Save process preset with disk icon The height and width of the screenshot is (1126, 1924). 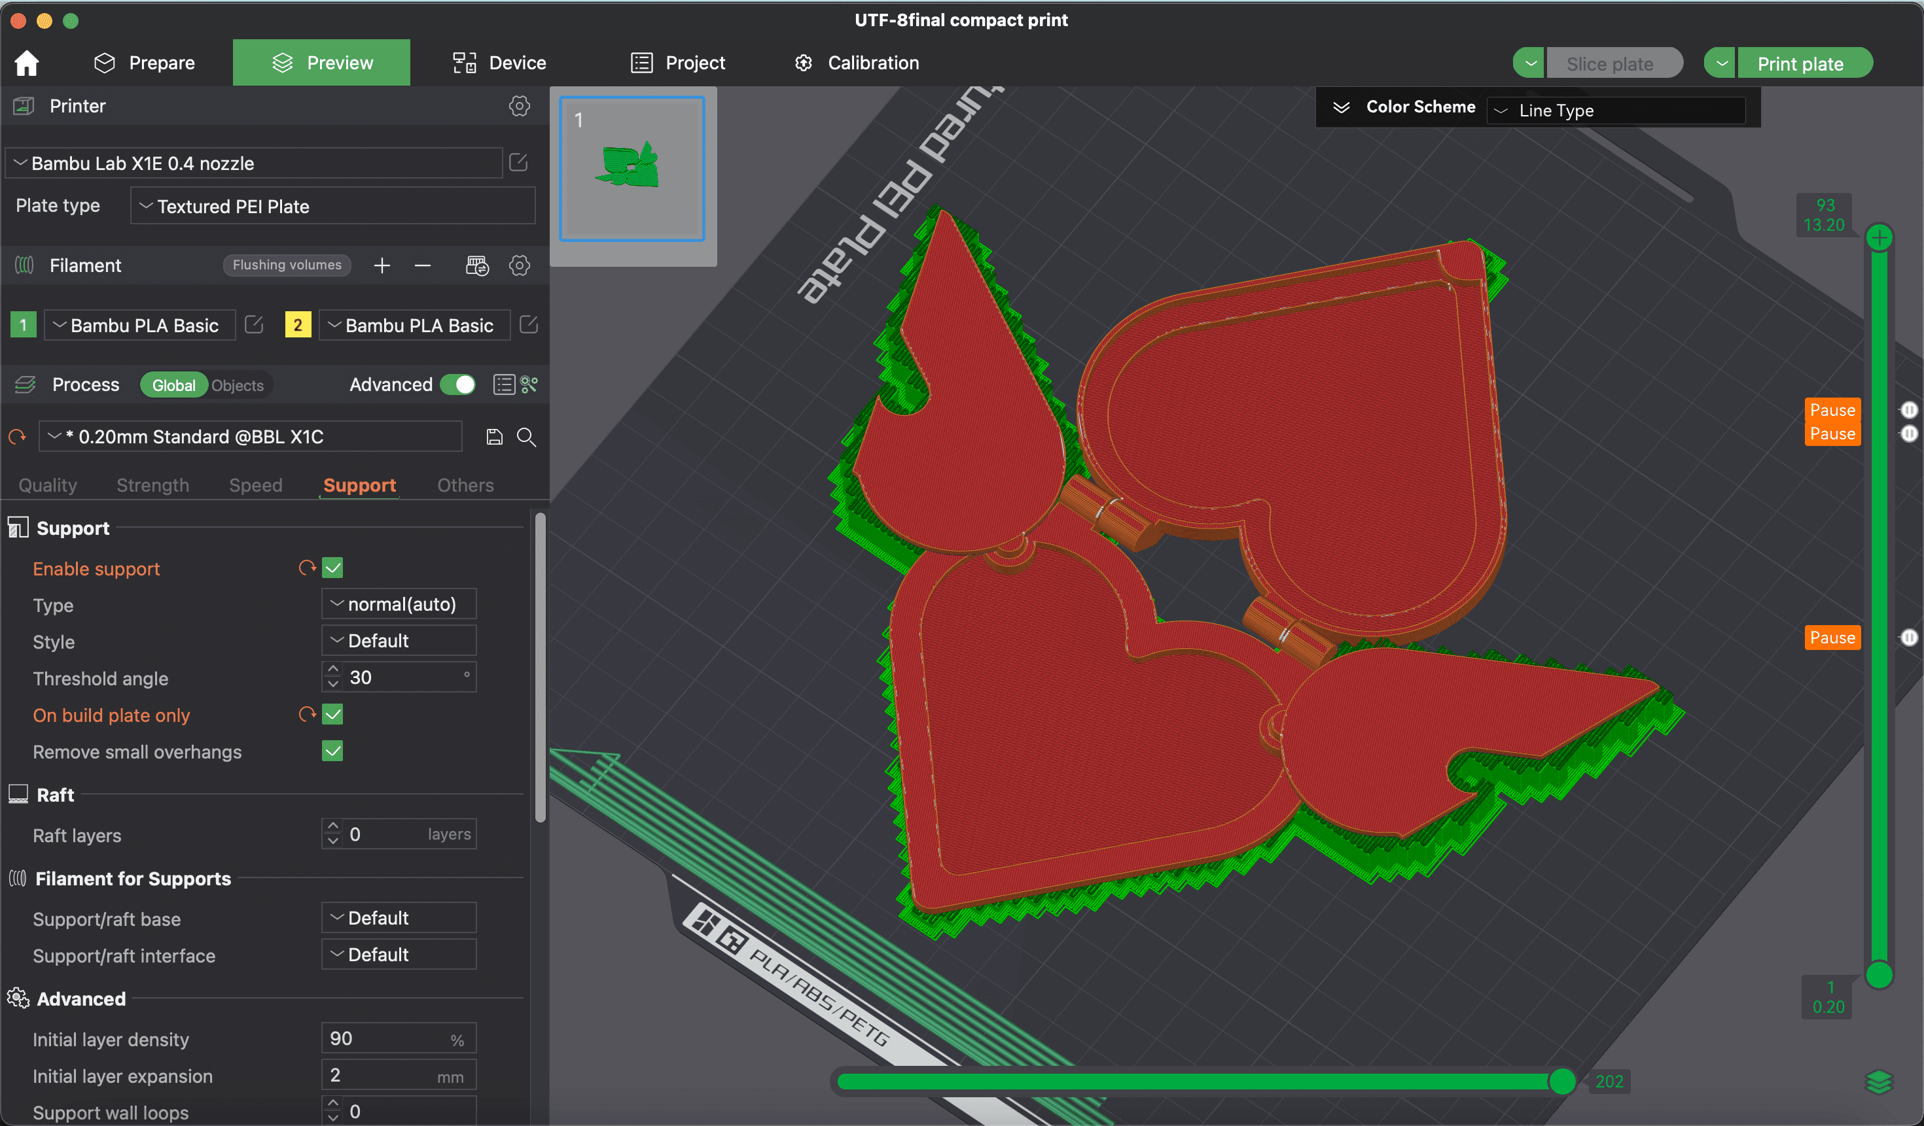[494, 437]
